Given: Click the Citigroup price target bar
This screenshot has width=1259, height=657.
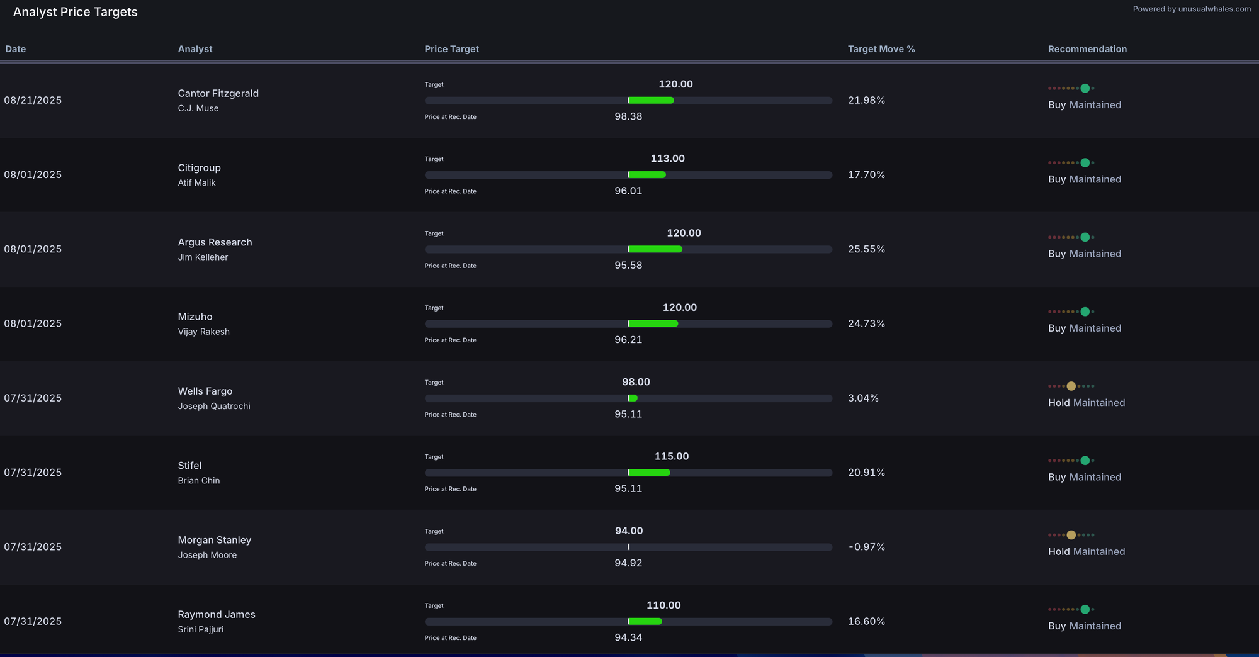Looking at the screenshot, I should tap(628, 175).
